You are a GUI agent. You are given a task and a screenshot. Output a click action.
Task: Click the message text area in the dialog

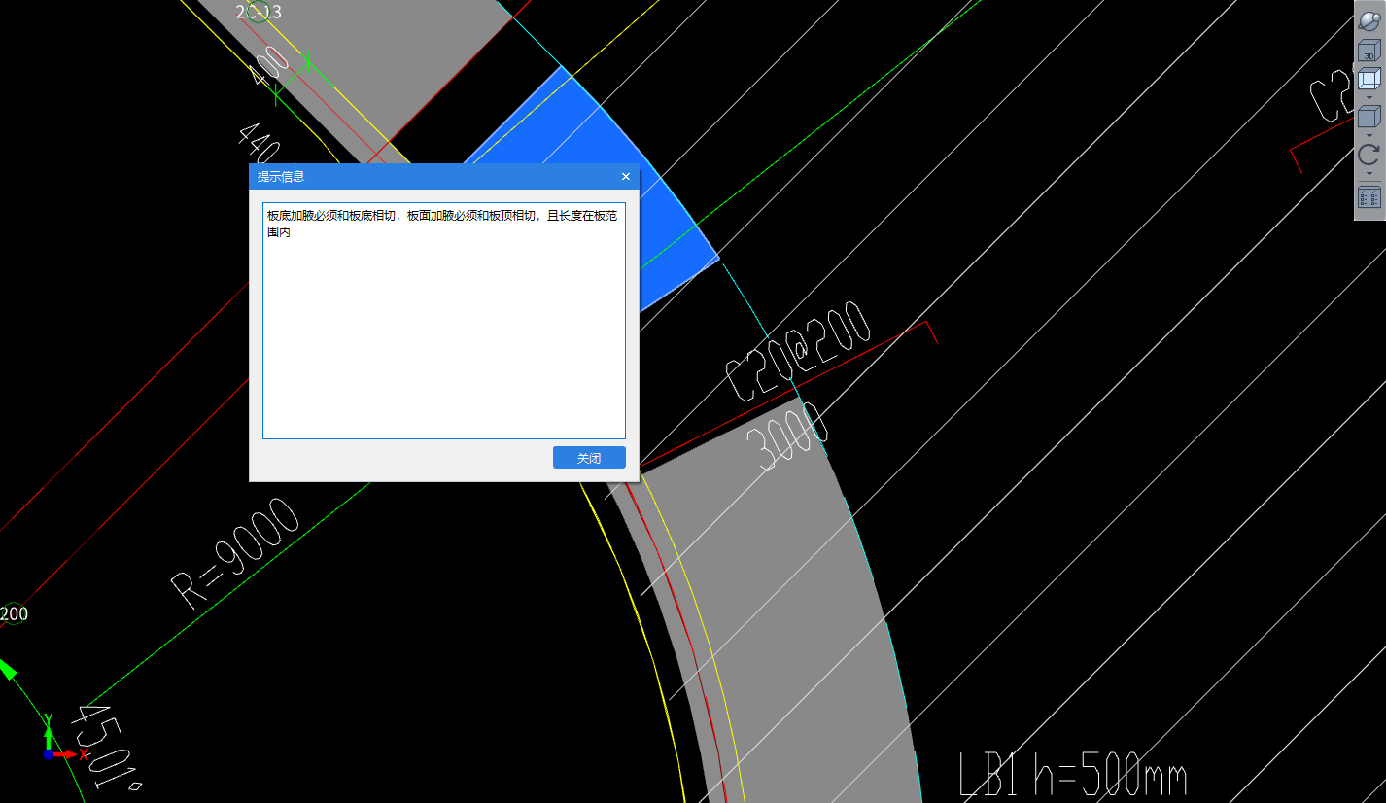444,321
